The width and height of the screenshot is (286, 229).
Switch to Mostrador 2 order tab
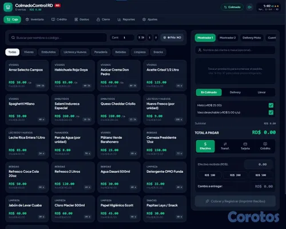point(228,38)
